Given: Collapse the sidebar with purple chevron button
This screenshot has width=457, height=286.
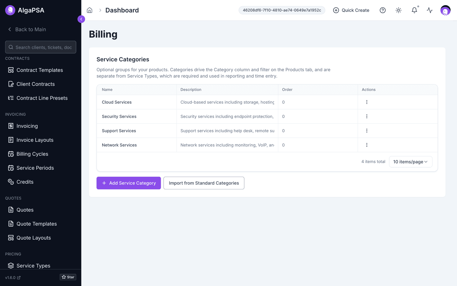Looking at the screenshot, I should click(81, 19).
